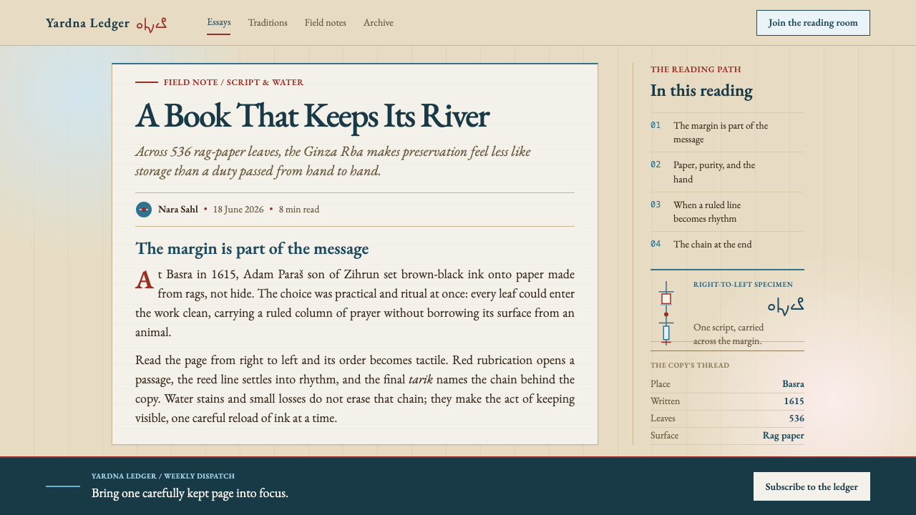This screenshot has height=515, width=916.
Task: Click the '1615' written value
Action: tap(794, 401)
